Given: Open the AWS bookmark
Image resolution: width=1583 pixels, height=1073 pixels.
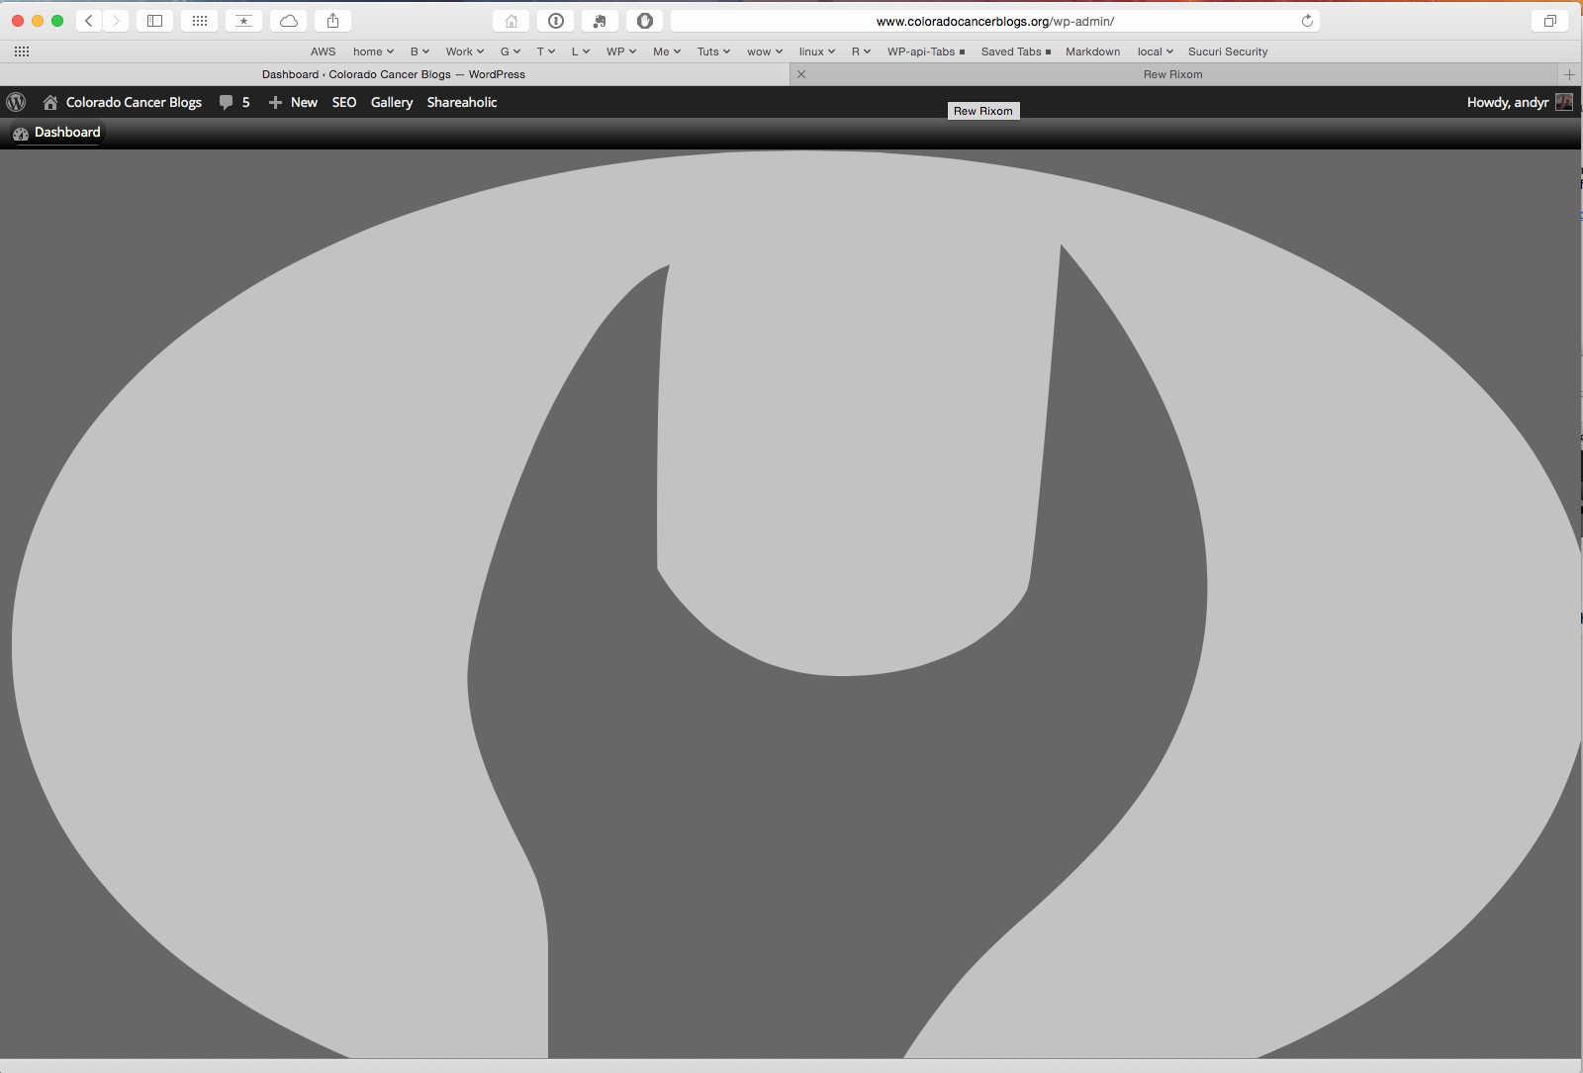Looking at the screenshot, I should 324,51.
